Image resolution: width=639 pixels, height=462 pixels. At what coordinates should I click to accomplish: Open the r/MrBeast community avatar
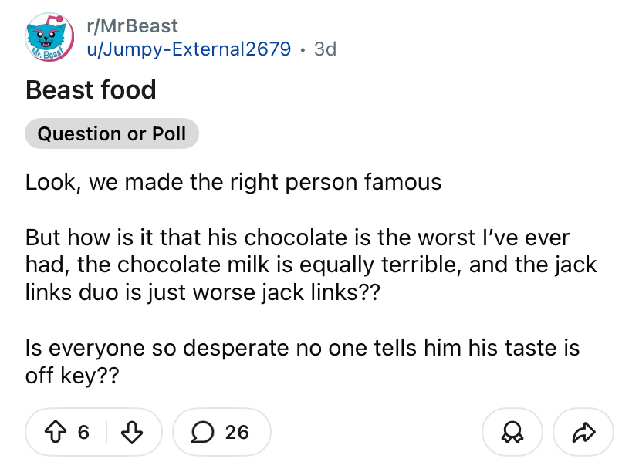49,37
